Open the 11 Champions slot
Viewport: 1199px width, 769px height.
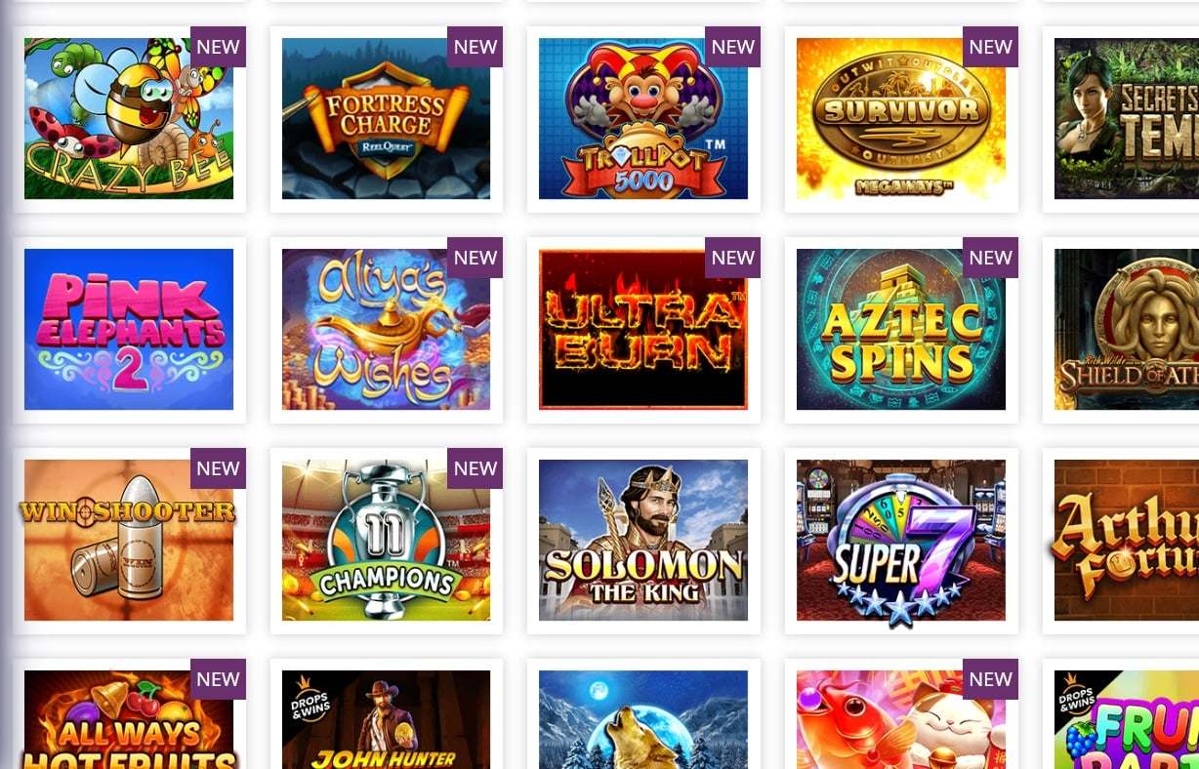point(386,541)
